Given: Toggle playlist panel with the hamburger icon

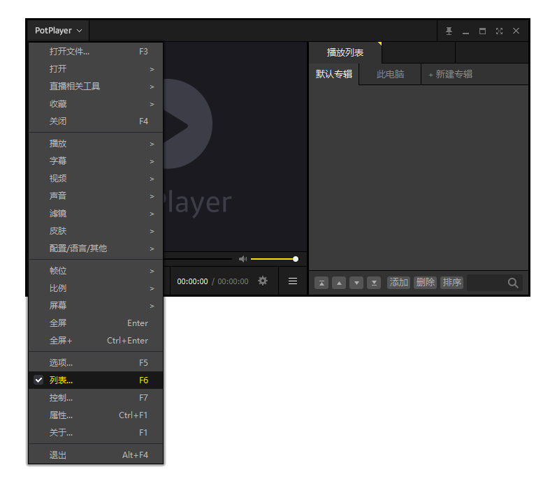Looking at the screenshot, I should pos(293,281).
